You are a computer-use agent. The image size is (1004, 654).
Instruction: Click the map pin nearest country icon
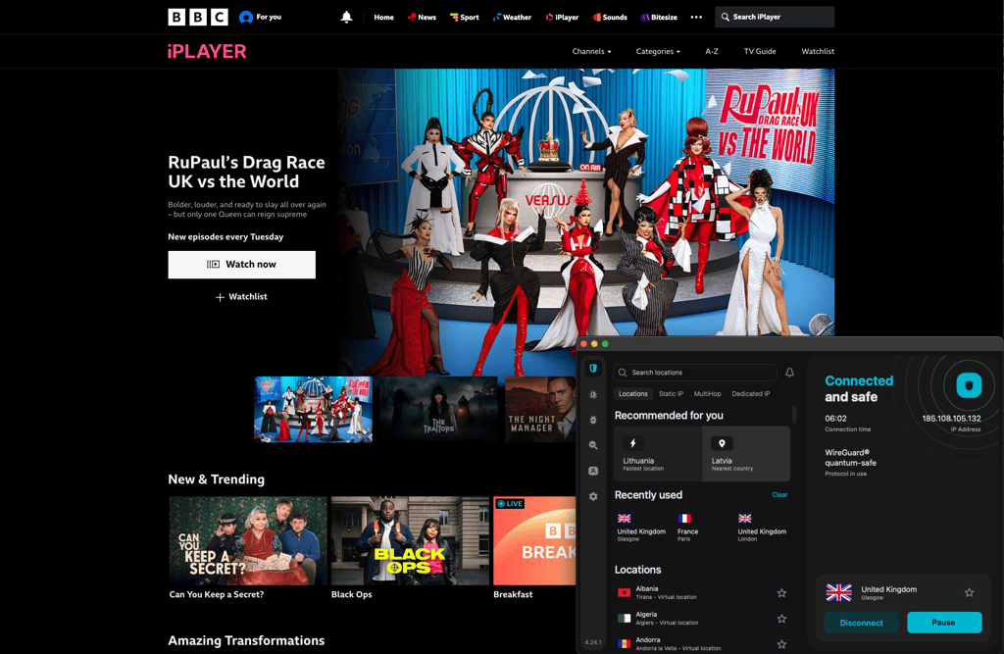pyautogui.click(x=722, y=443)
